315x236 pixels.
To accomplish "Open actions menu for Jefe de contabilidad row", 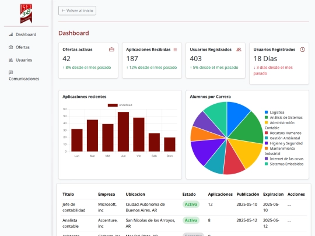I will click(x=289, y=205).
